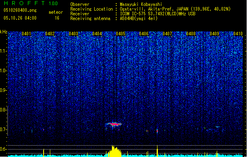The height and width of the screenshot is (157, 247).
Task: Click the 0.7 kHz axis tick label
Action: [4, 130]
